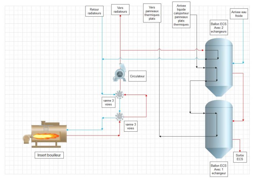Select the Insert bouilleur boiler image
This screenshot has width=255, height=178.
click(x=45, y=134)
